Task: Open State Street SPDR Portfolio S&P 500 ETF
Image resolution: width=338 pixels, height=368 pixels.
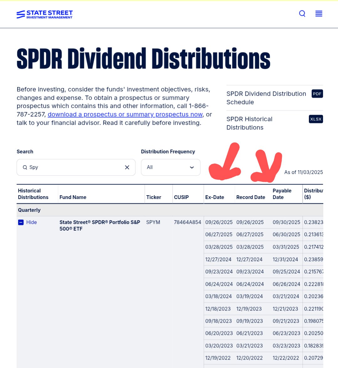Action: 100,225
